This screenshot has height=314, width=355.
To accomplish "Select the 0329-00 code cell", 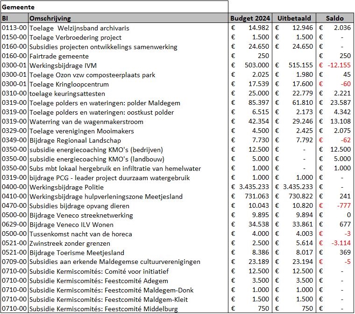I will click(15, 131).
